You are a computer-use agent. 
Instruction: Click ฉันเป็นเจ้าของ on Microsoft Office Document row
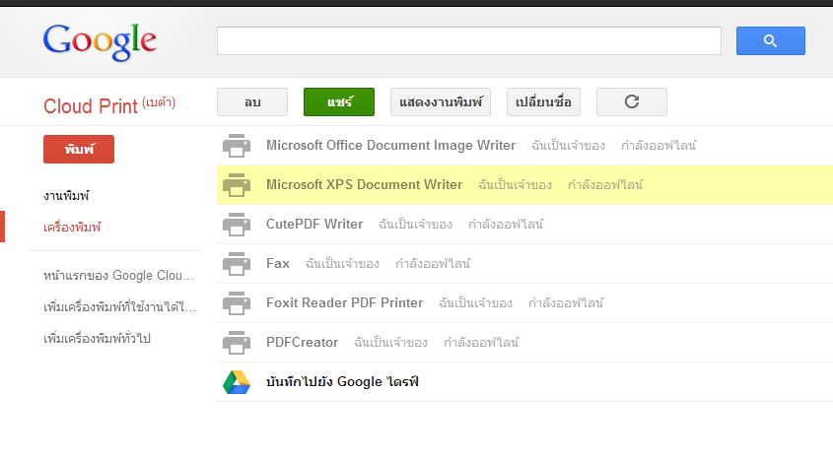pyautogui.click(x=569, y=146)
